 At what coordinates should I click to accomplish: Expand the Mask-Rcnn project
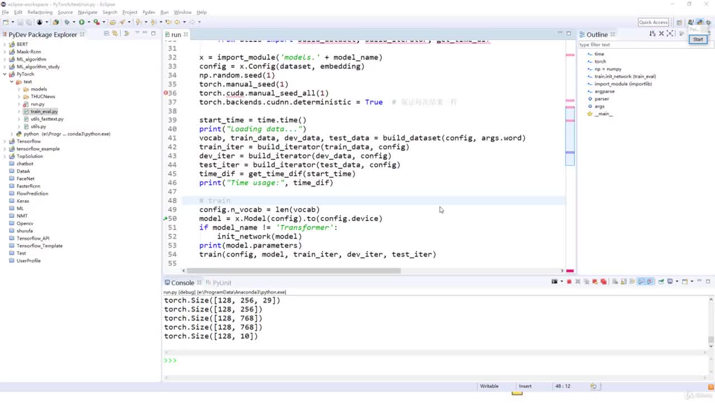5,52
